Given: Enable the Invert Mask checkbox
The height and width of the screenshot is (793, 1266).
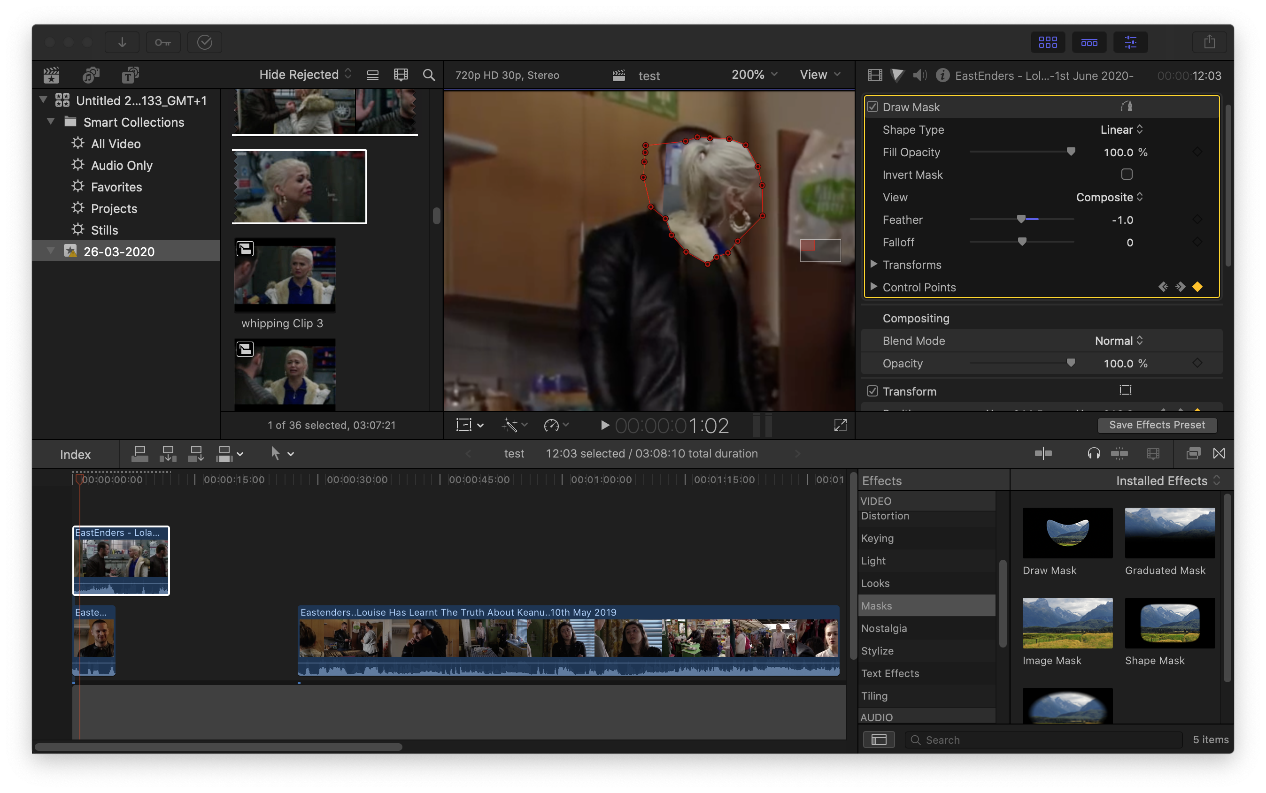Looking at the screenshot, I should tap(1127, 174).
